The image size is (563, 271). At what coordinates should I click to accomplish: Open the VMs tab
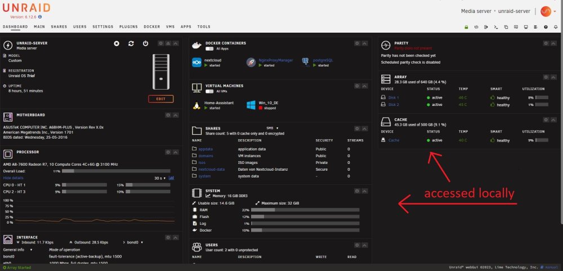coord(170,27)
